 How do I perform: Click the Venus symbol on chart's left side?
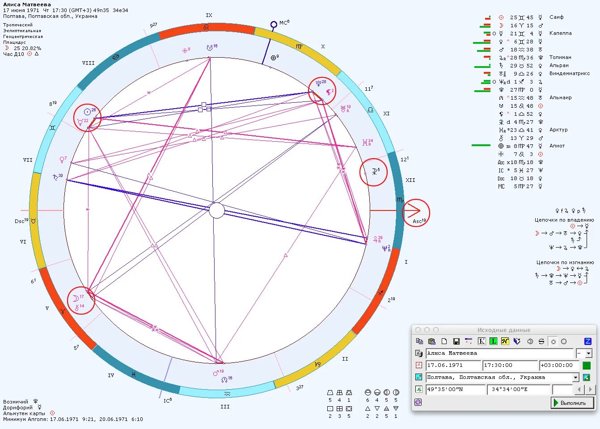(x=62, y=160)
